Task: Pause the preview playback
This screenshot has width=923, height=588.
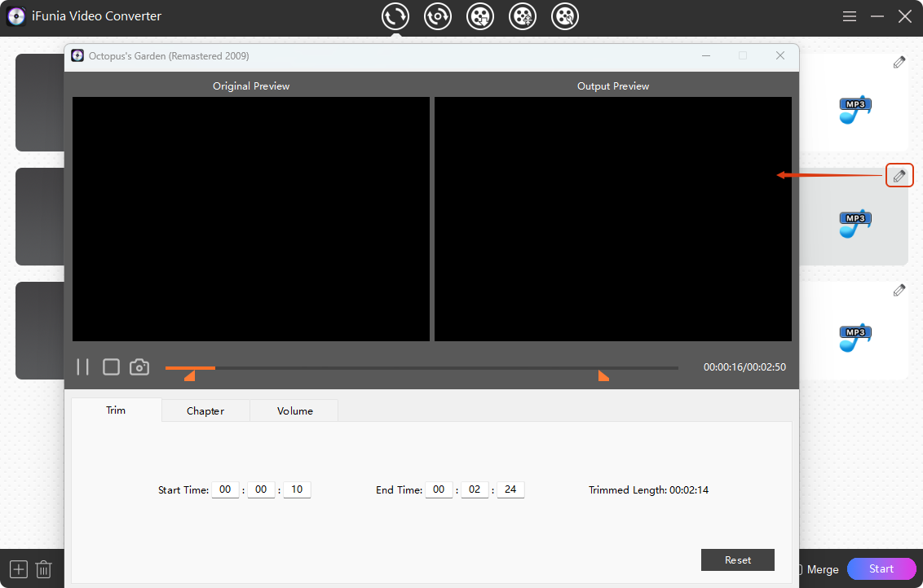Action: 83,367
